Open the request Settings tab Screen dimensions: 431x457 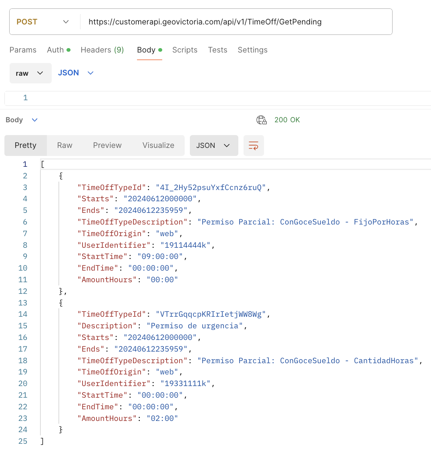click(252, 50)
